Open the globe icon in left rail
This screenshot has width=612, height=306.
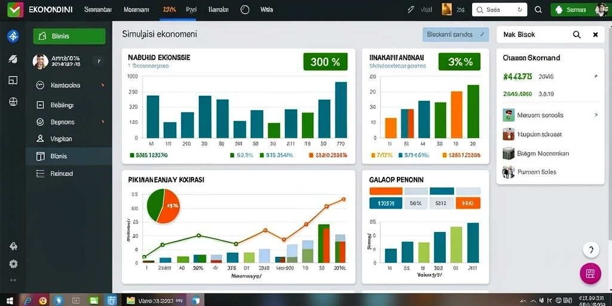(x=13, y=102)
